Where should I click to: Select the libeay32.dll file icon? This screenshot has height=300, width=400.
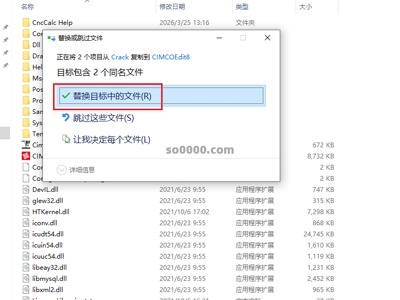click(26, 267)
